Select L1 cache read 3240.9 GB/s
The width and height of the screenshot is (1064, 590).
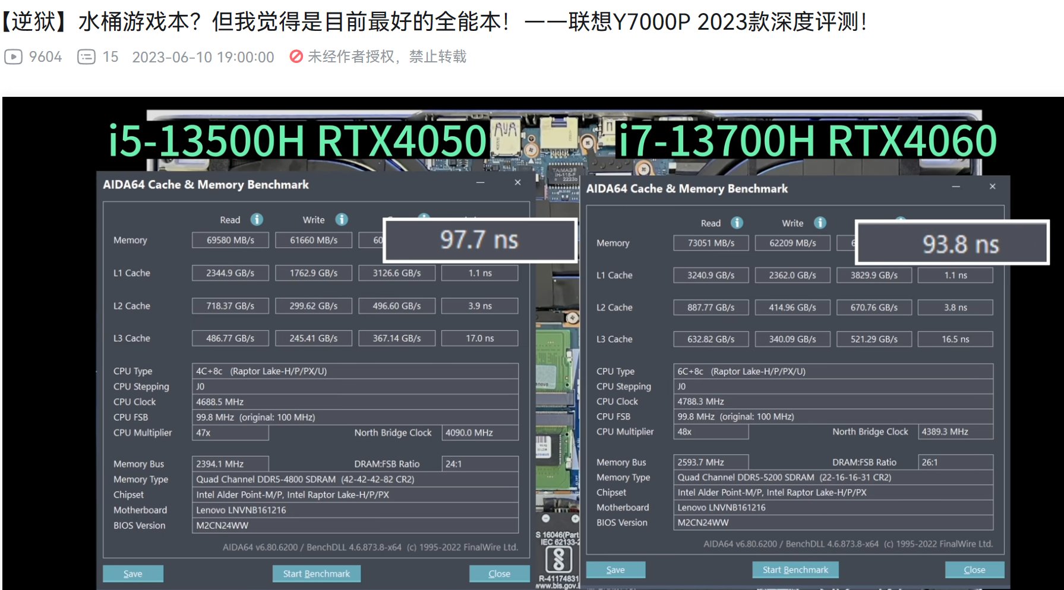[711, 275]
